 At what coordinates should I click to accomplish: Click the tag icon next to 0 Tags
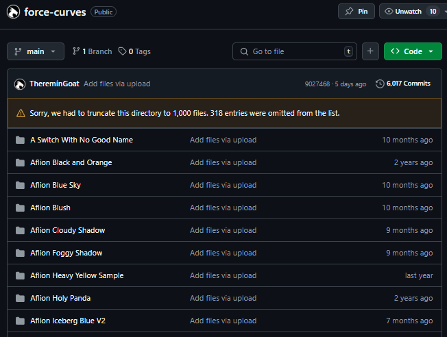tap(122, 51)
